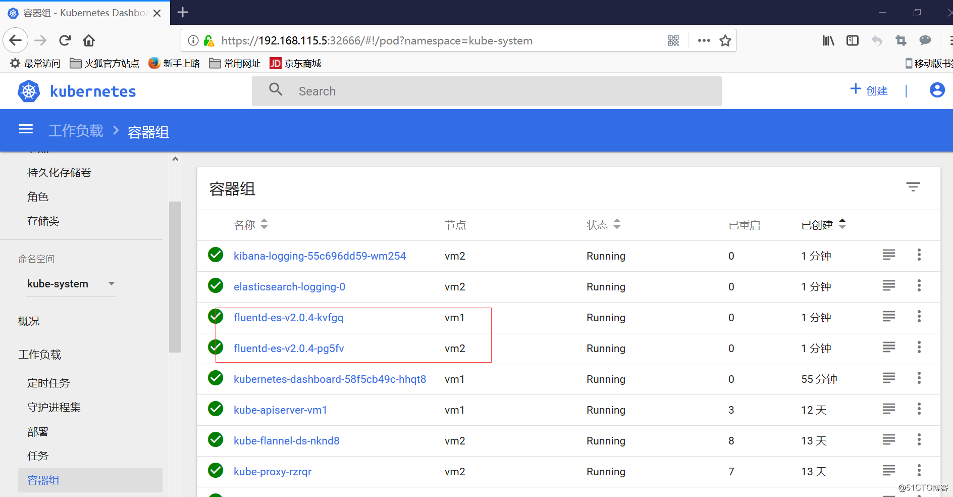Open the 常用网址 bookmarks folder
The width and height of the screenshot is (953, 497).
click(x=235, y=63)
